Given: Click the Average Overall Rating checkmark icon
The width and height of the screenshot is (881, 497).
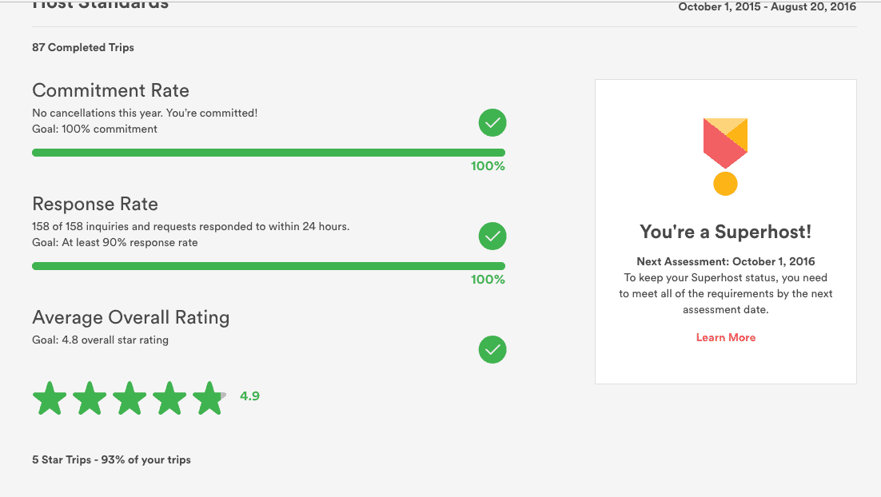Looking at the screenshot, I should pos(492,349).
